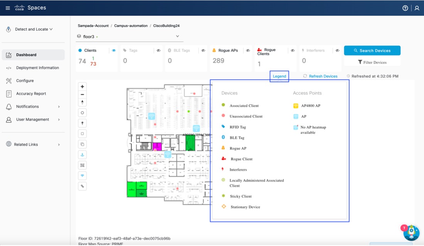Click 'AP4800 AP' legend entry
This screenshot has height=246, width=424.
point(311,106)
